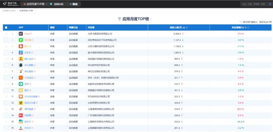Viewport: 273px width, 132px height.
Task: Check the box for row 1 Keep
Action: pos(6,34)
